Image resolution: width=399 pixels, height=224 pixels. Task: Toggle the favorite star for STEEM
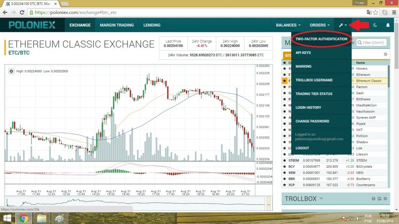pos(284,161)
